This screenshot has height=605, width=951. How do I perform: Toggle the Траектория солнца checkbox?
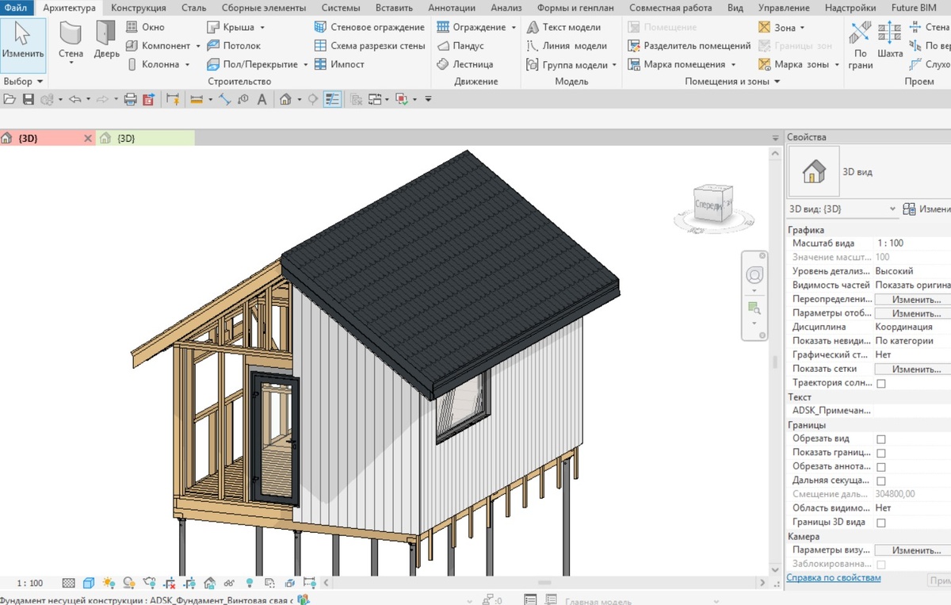click(x=882, y=382)
